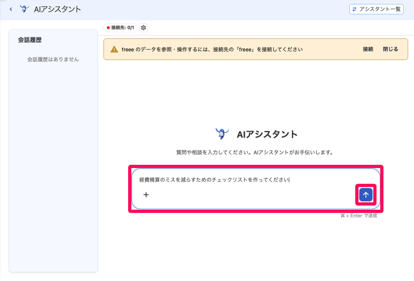
Task: Click the 接続先: 0/1 connection status badge
Action: point(120,27)
